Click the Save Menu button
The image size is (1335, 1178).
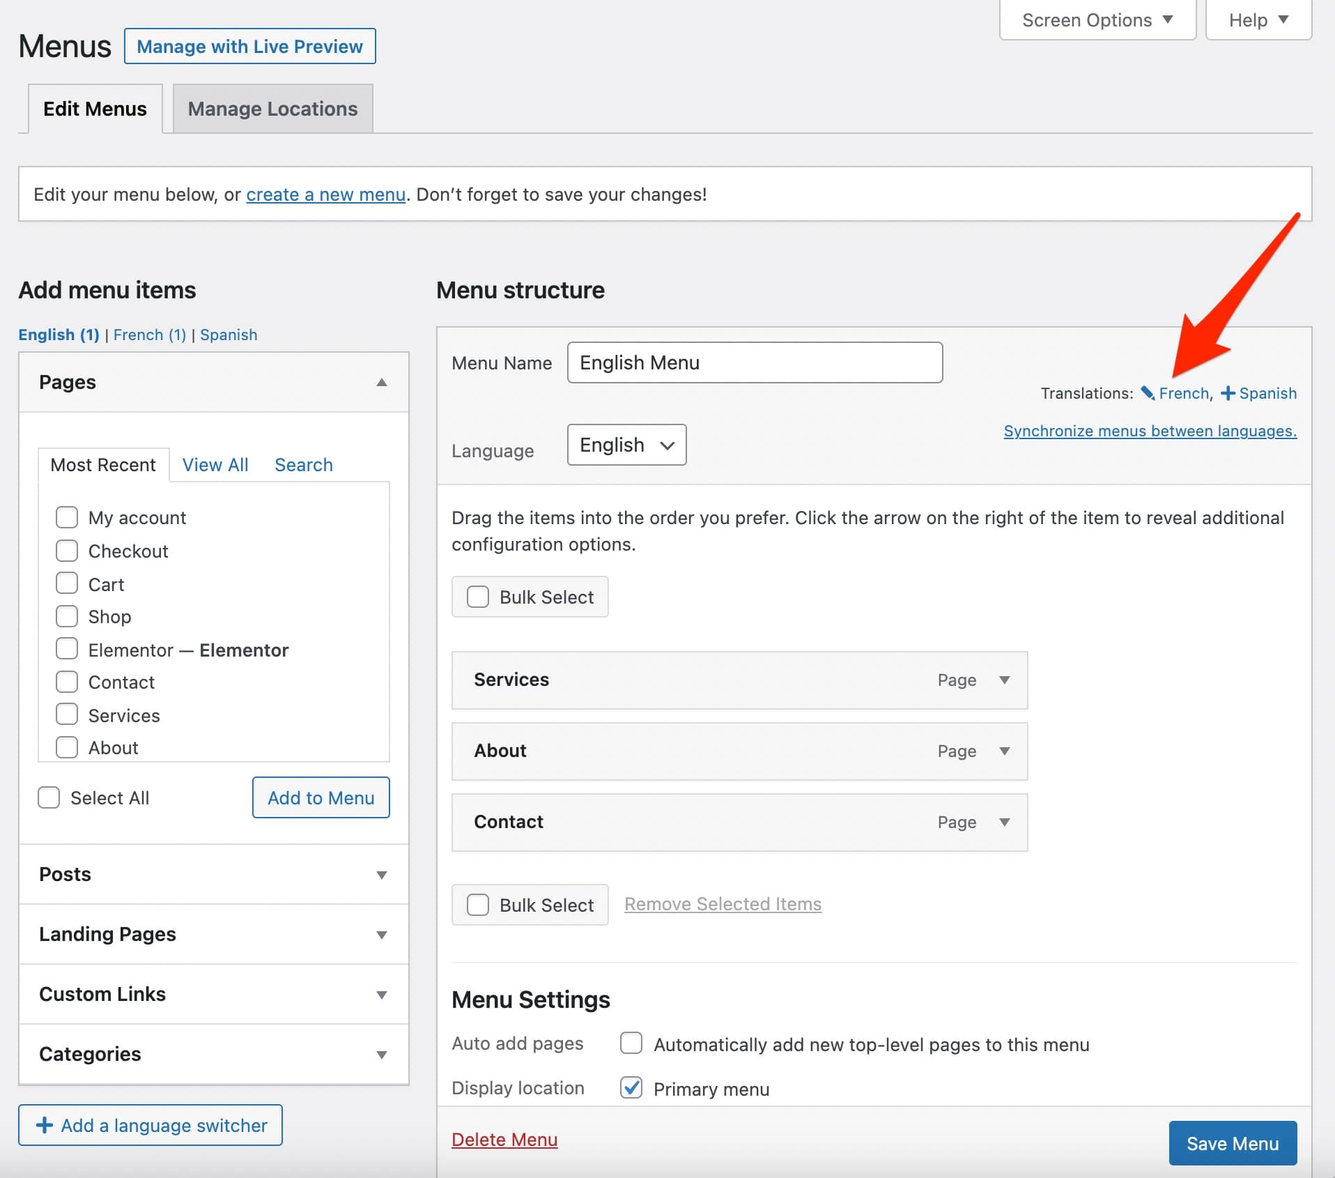coord(1232,1143)
